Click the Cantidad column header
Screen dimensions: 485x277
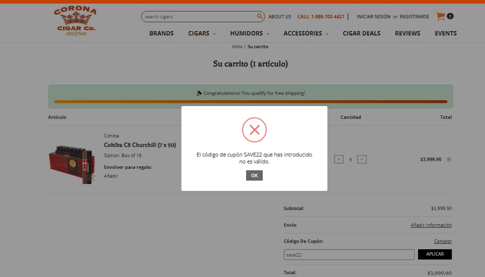(350, 117)
